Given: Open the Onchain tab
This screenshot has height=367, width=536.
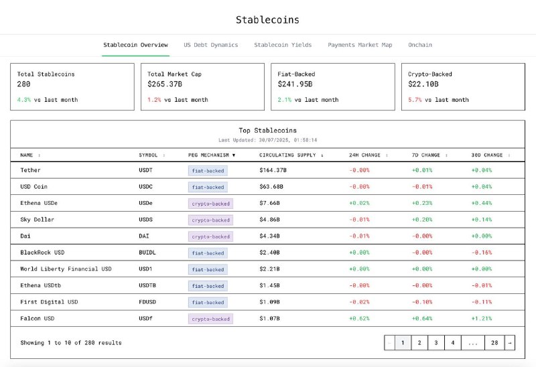Looking at the screenshot, I should pos(420,45).
